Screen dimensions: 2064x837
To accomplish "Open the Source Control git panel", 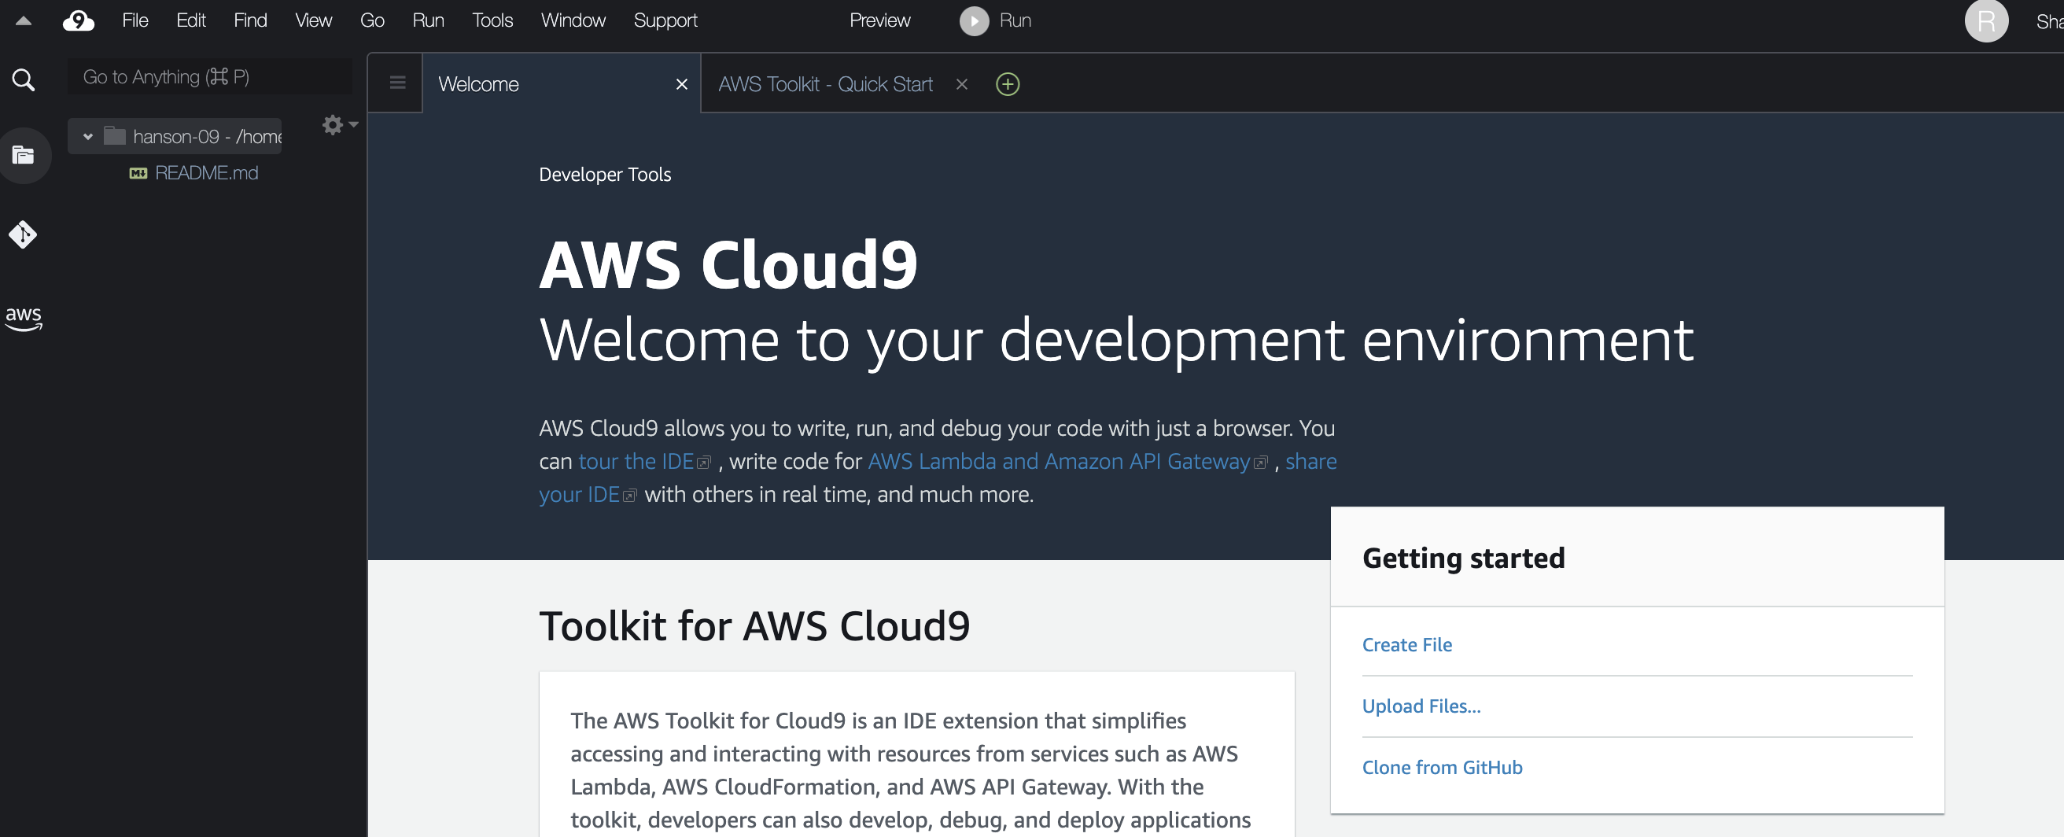I will [x=24, y=234].
